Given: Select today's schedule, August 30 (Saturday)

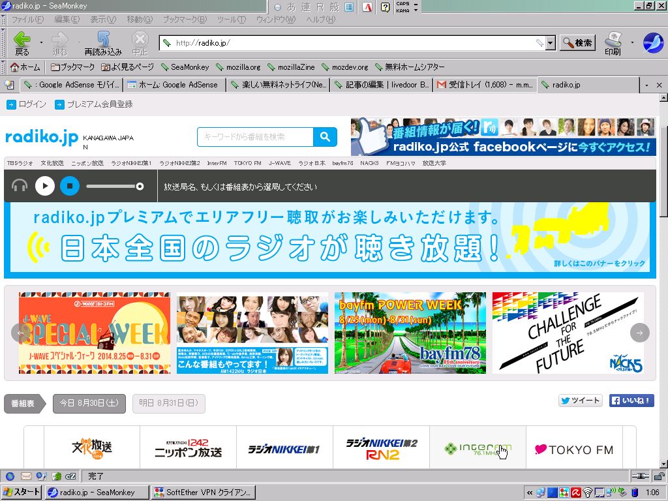Looking at the screenshot, I should coord(89,403).
